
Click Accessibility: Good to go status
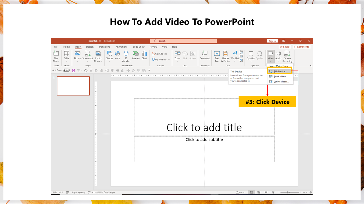coord(101,192)
